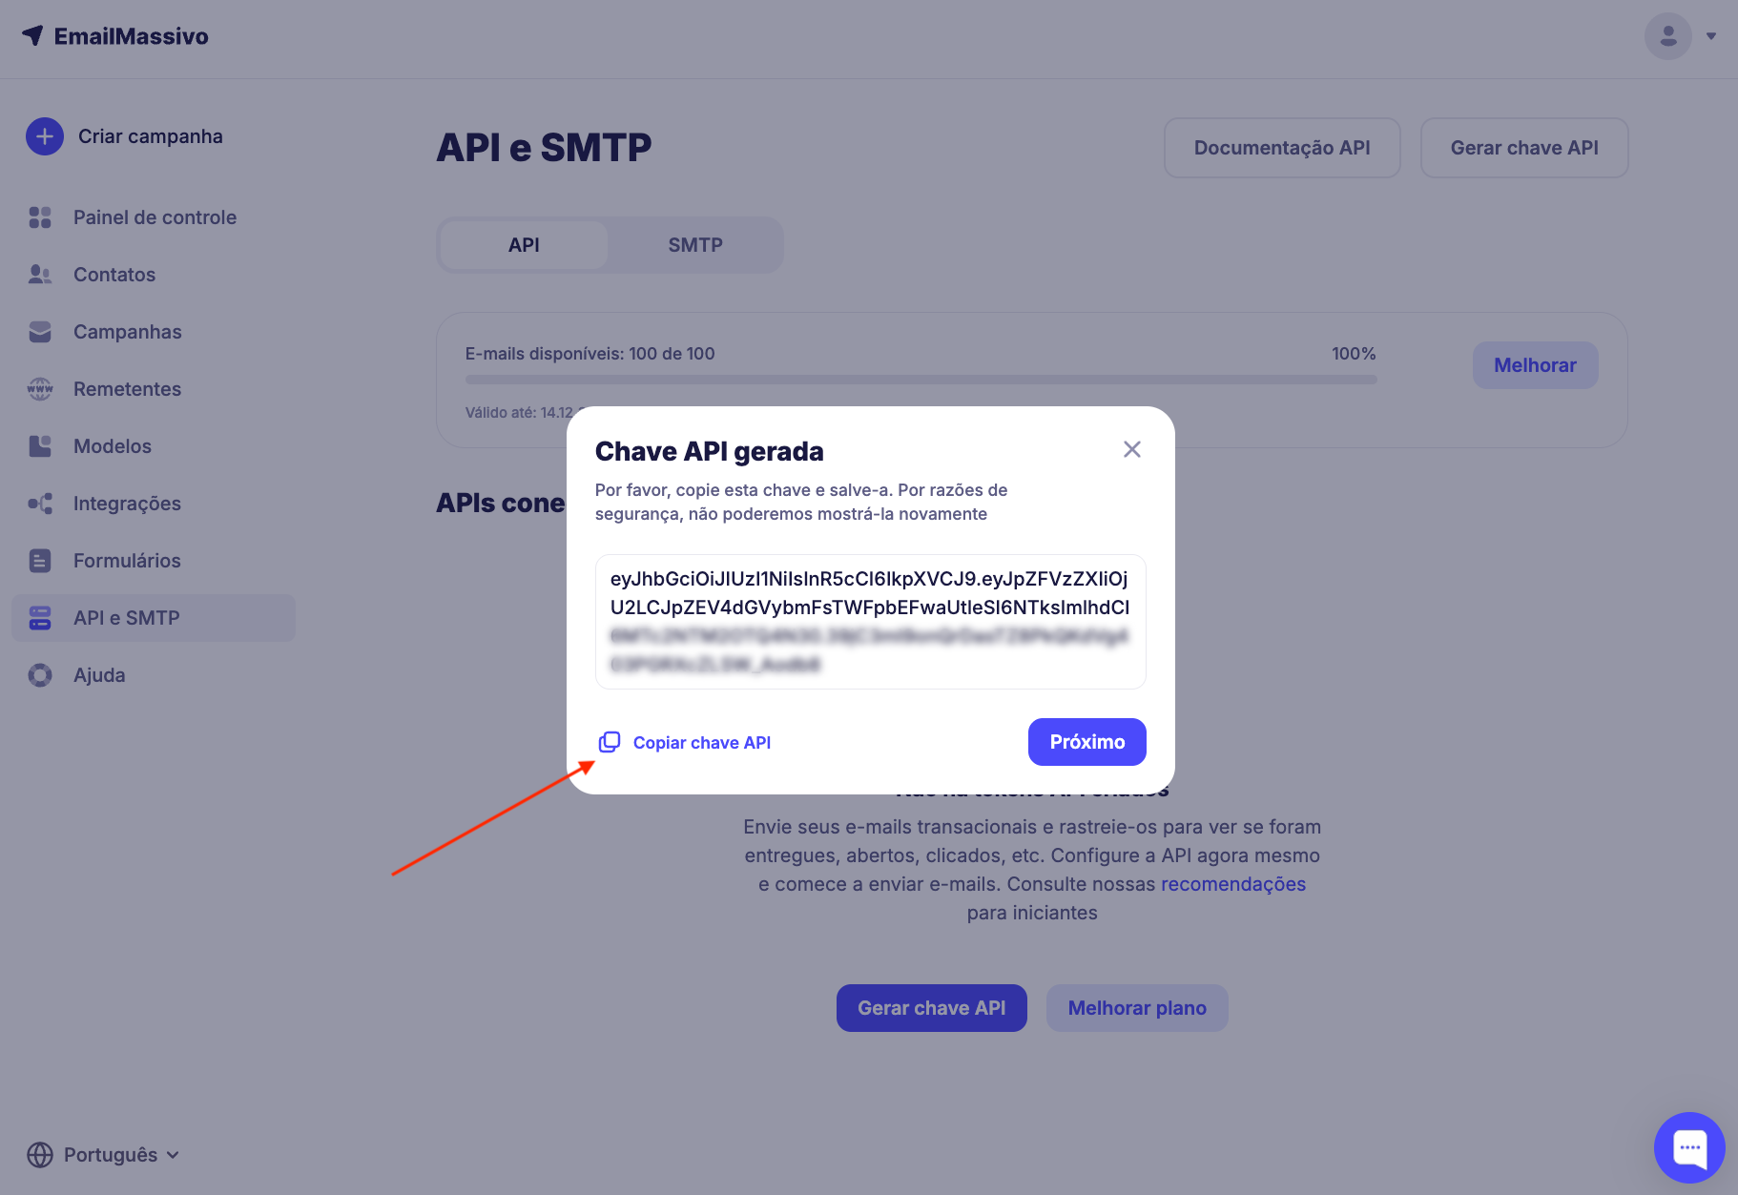Screen dimensions: 1738x1195
Task: Expand the user account dropdown arrow
Action: pos(1711,36)
